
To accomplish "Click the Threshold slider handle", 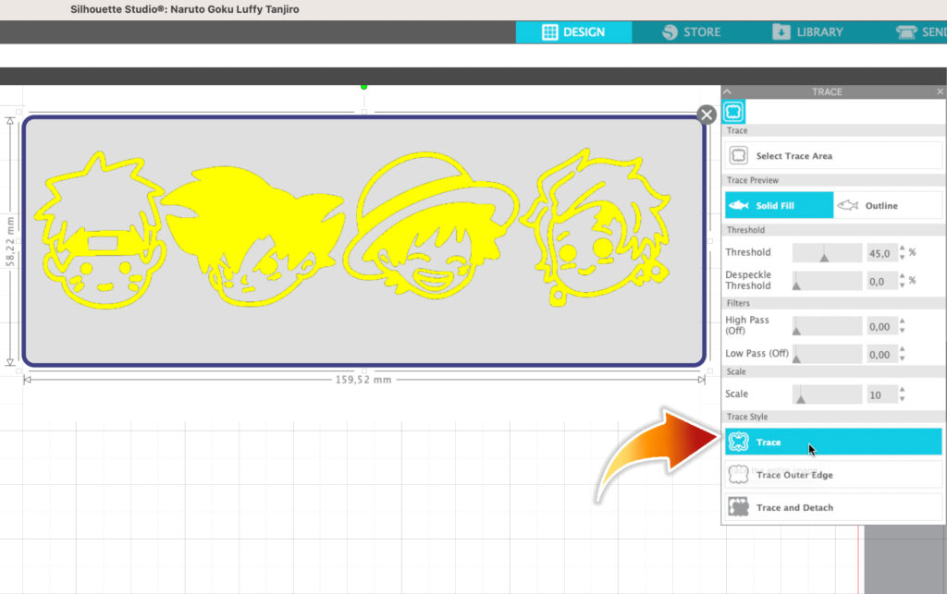I will click(824, 257).
